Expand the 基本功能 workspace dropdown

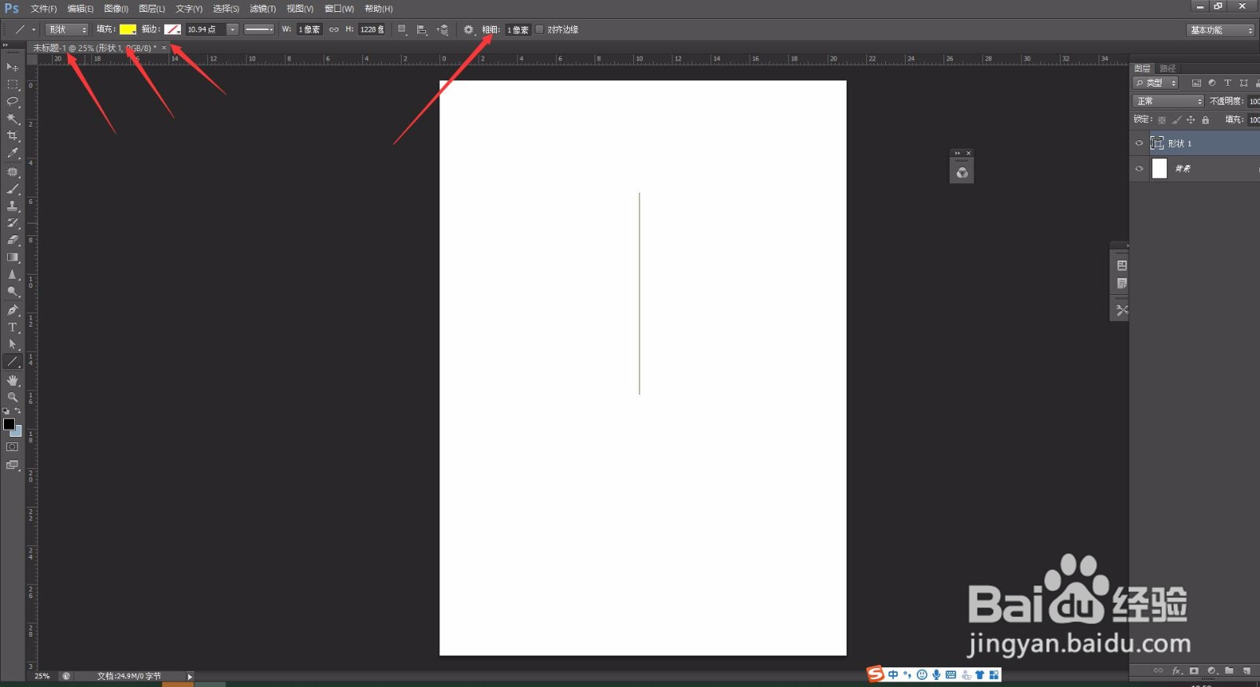pos(1220,30)
